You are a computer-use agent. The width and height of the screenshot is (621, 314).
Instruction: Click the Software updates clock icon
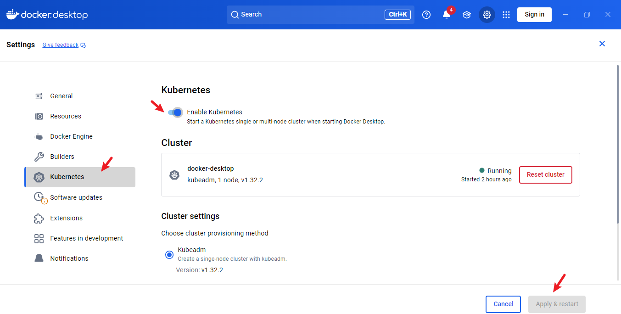40,197
